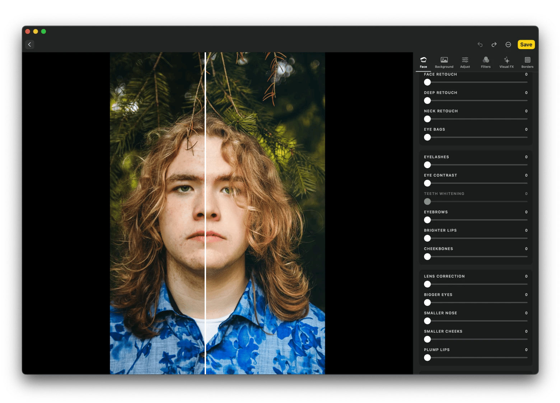
Task: Open the Adjust tab
Action: [465, 62]
